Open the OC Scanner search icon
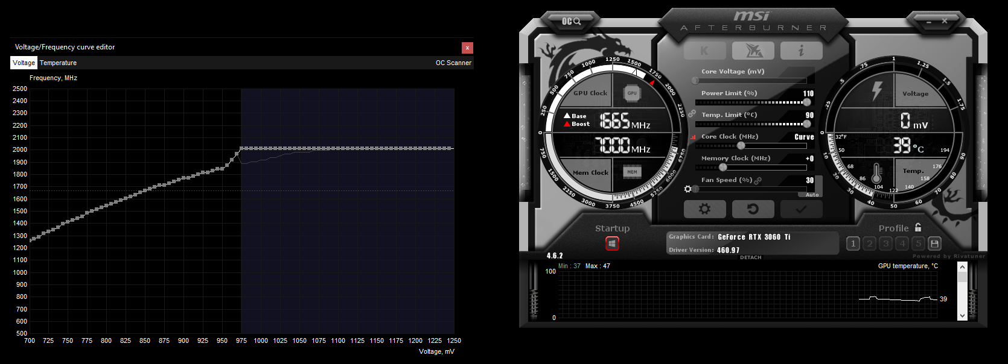 [x=571, y=22]
